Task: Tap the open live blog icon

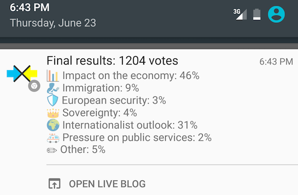Action: pos(55,184)
